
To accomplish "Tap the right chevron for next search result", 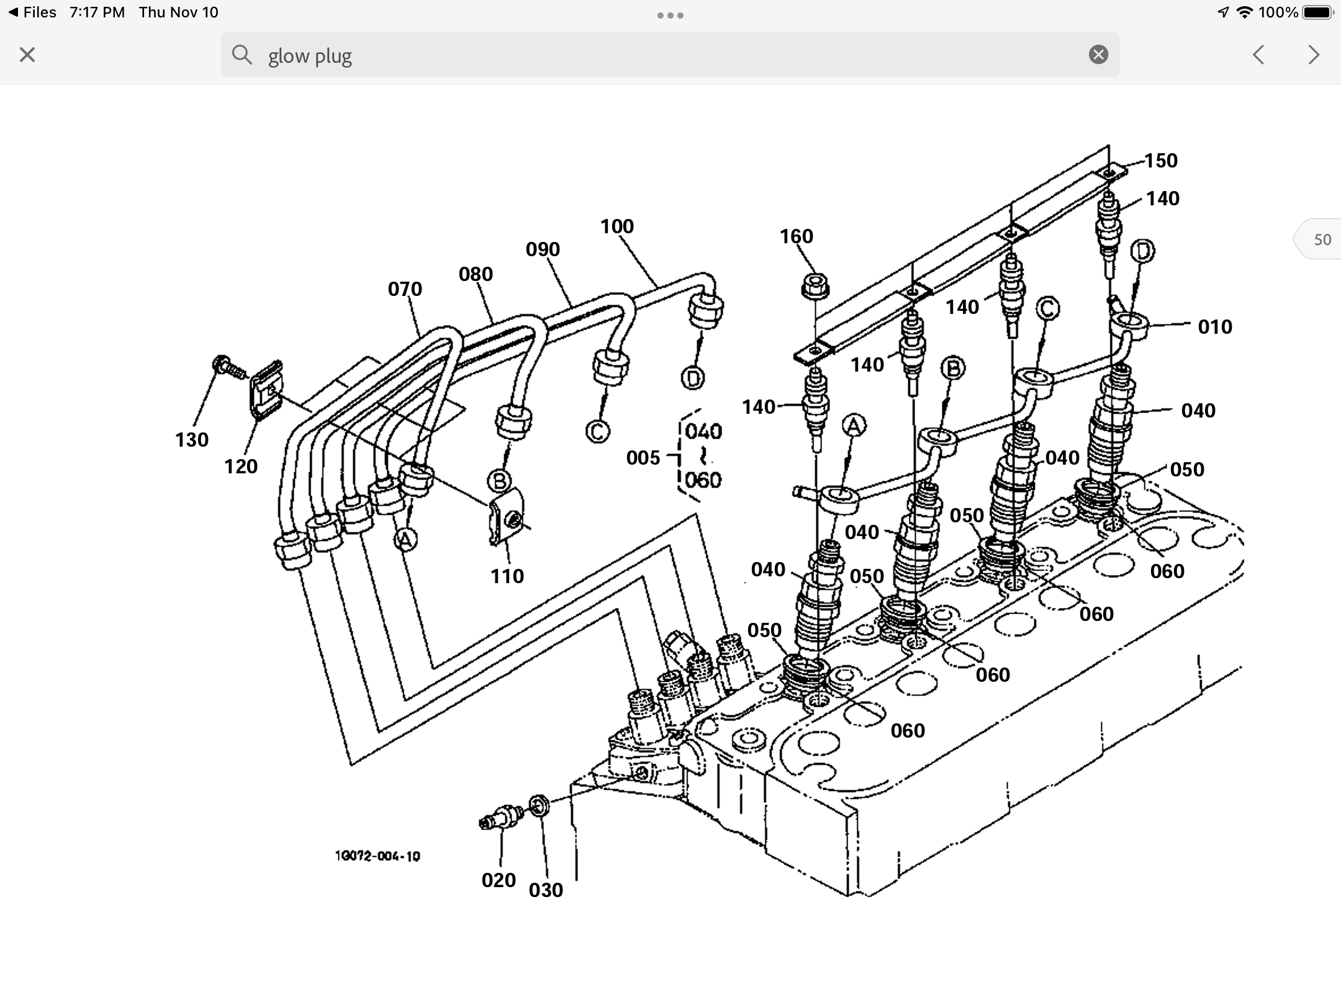I will pos(1313,55).
